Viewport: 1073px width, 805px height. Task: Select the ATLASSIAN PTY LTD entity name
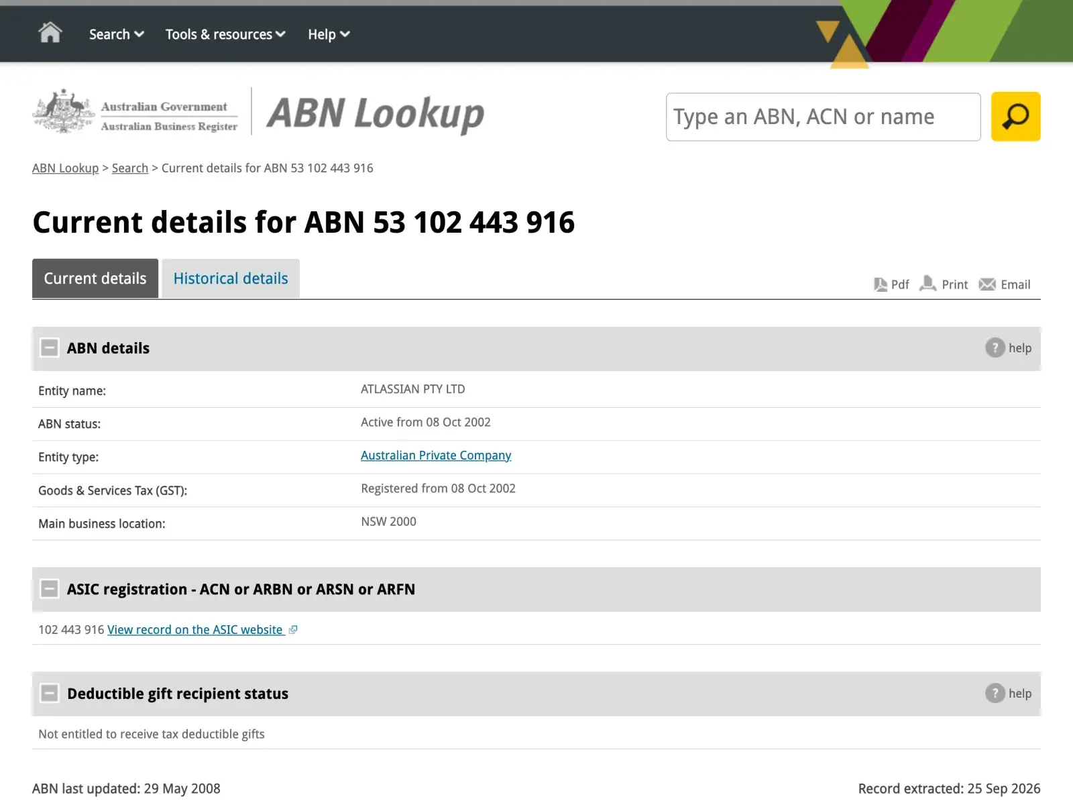point(413,389)
